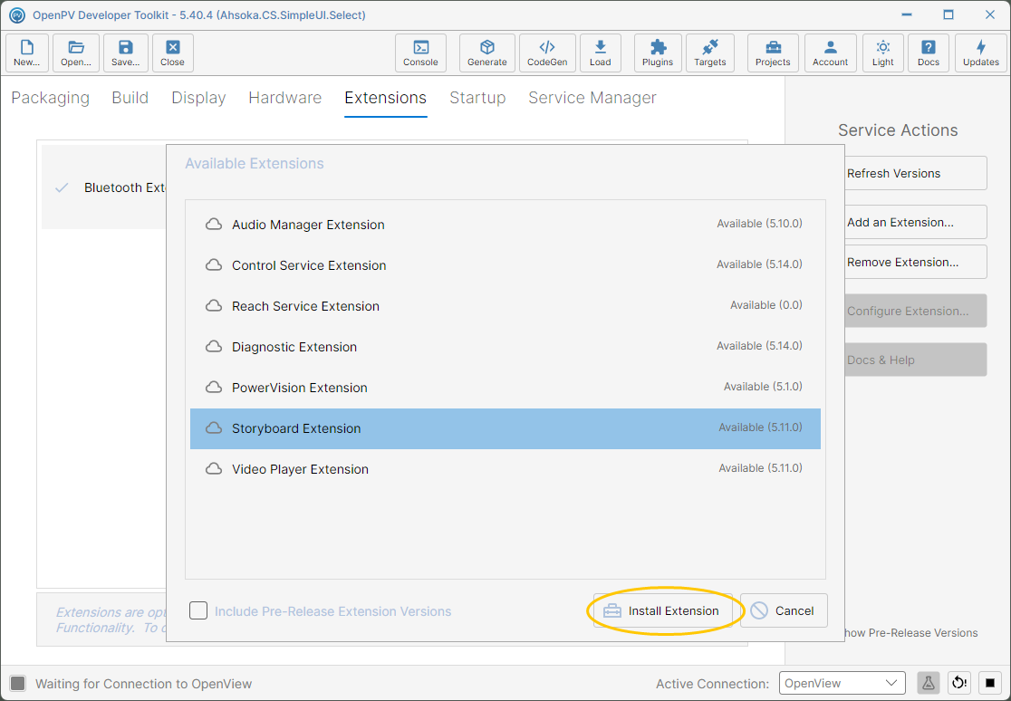Open the Account toolbar item
1011x701 pixels.
[x=830, y=53]
